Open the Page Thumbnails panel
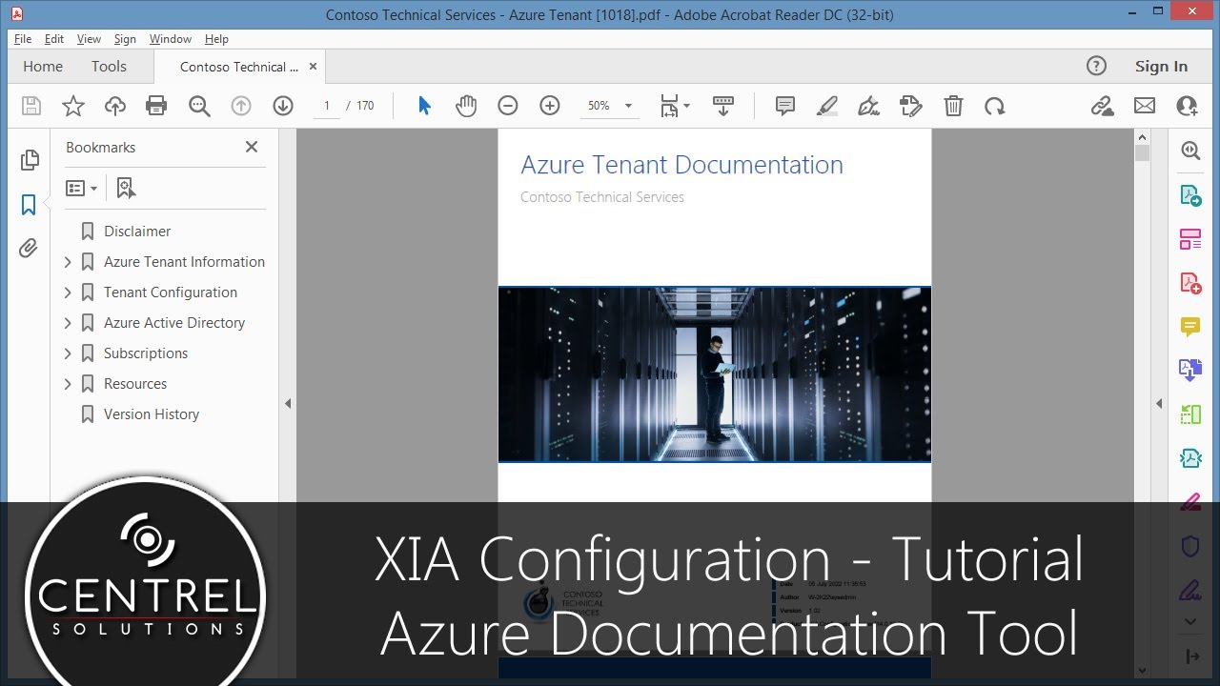 pyautogui.click(x=30, y=160)
